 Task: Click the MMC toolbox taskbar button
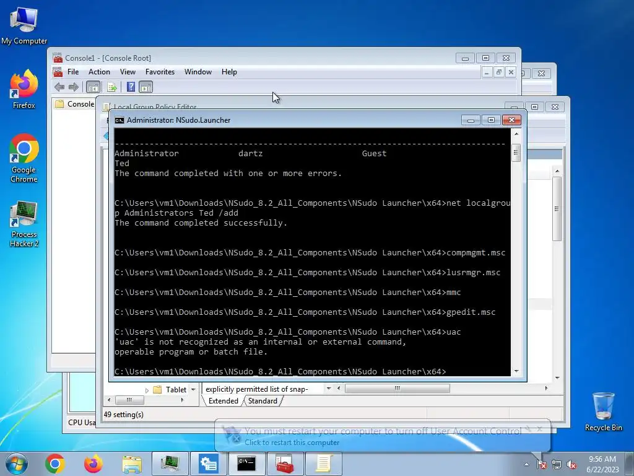pyautogui.click(x=285, y=464)
